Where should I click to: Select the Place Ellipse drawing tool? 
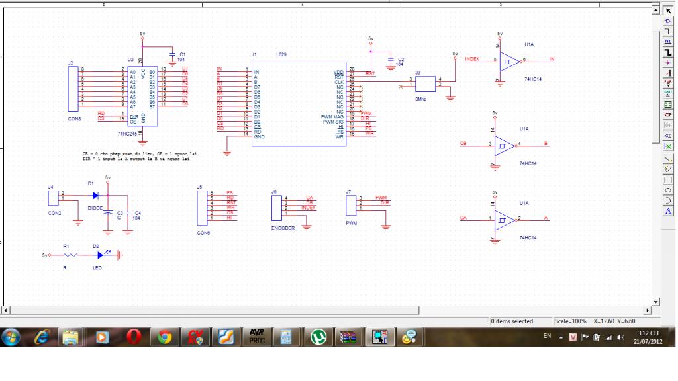(668, 190)
